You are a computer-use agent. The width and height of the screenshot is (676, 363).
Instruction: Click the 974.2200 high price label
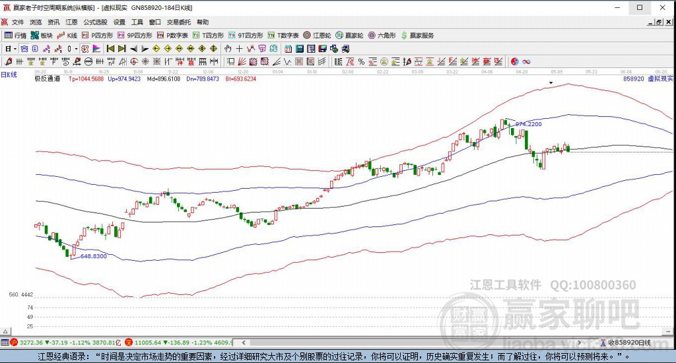tap(529, 124)
